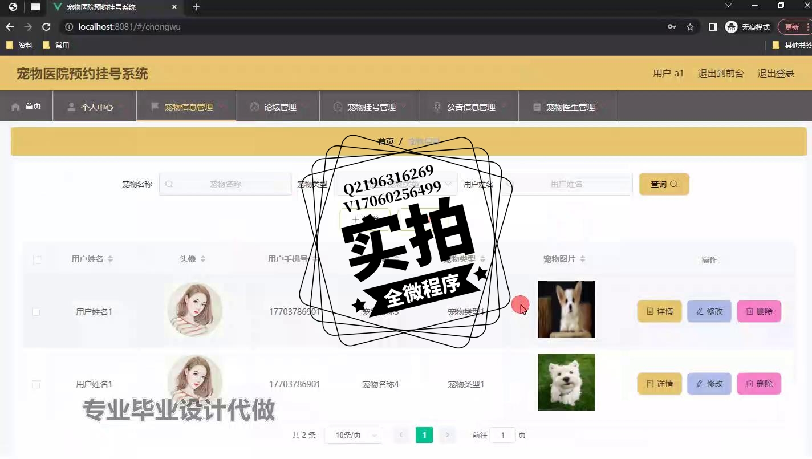Open the 论坛管理 menu
The image size is (812, 459).
[278, 106]
